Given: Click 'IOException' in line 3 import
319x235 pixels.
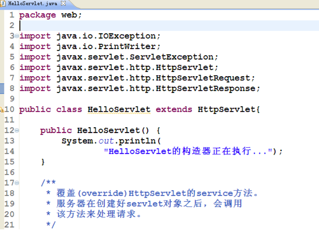Looking at the screenshot, I should tap(127, 36).
